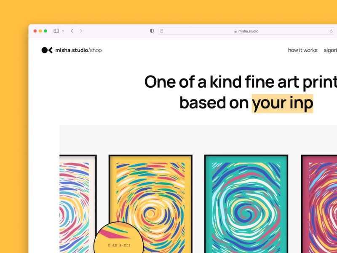337x253 pixels.
Task: Expand the sidebar dropdown chevron
Action: click(63, 31)
